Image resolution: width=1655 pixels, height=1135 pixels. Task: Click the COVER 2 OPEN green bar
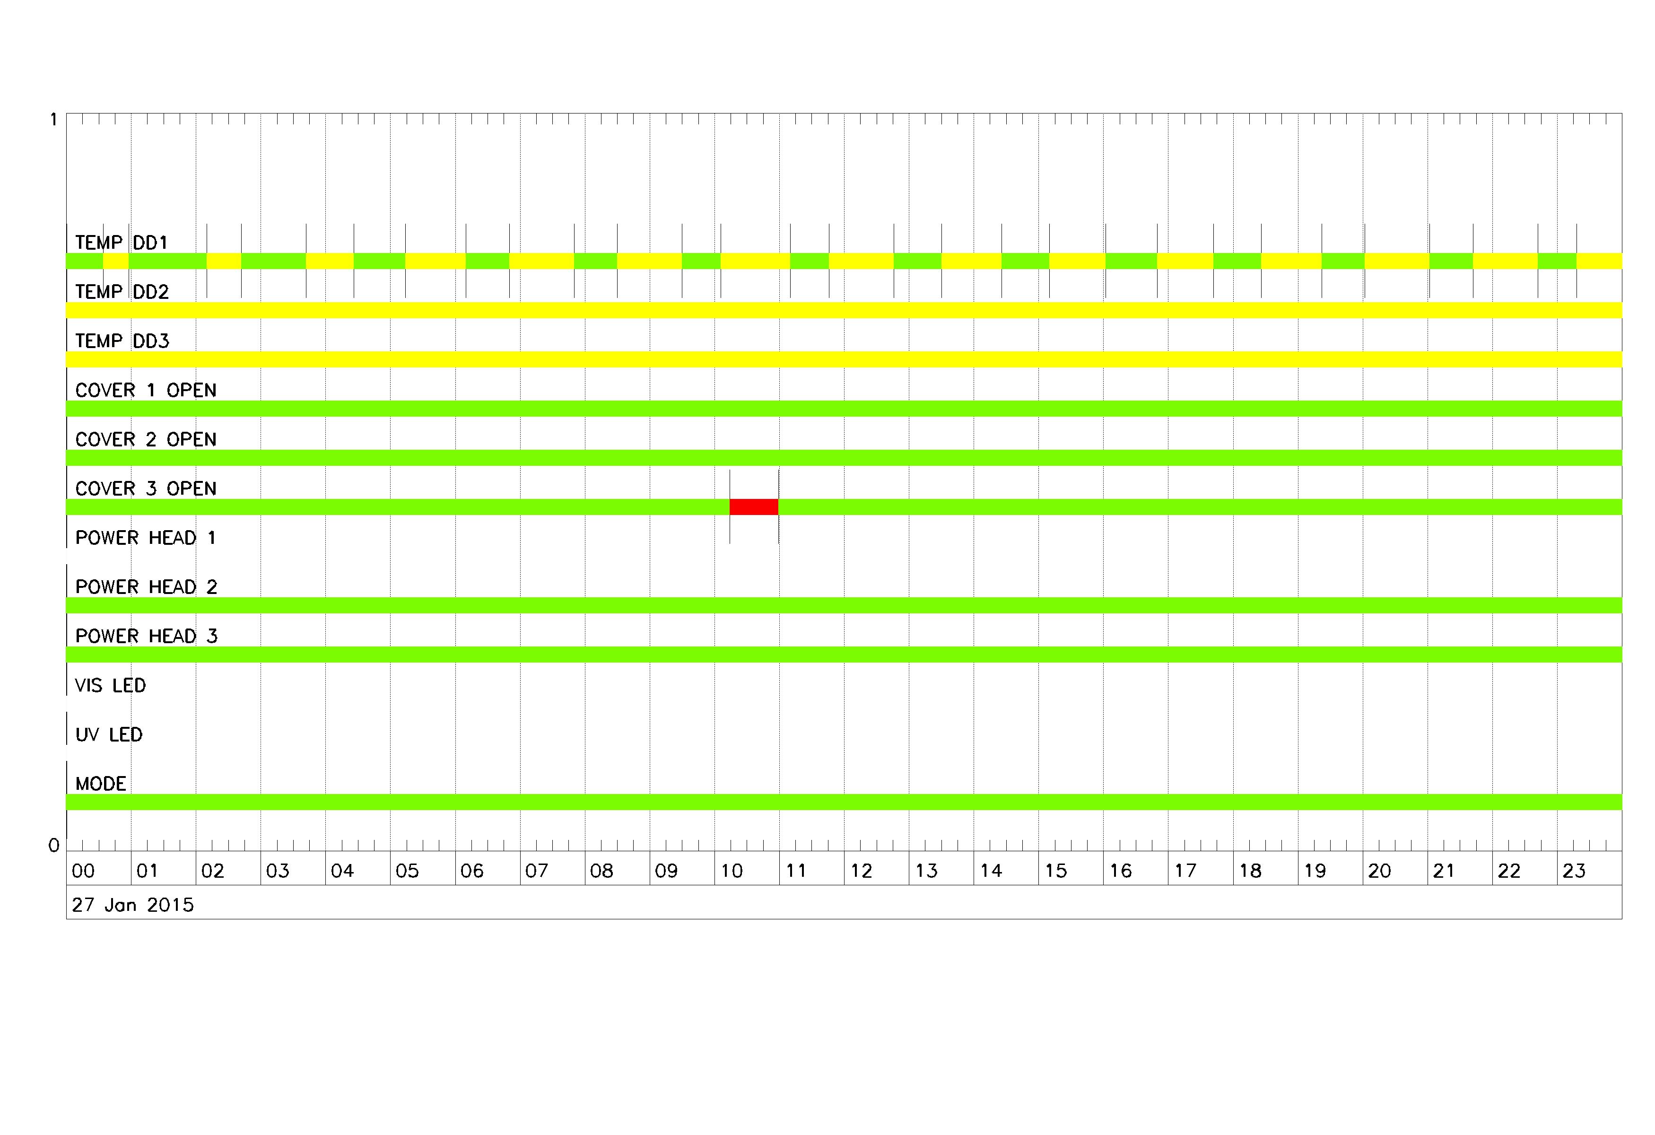(x=844, y=458)
